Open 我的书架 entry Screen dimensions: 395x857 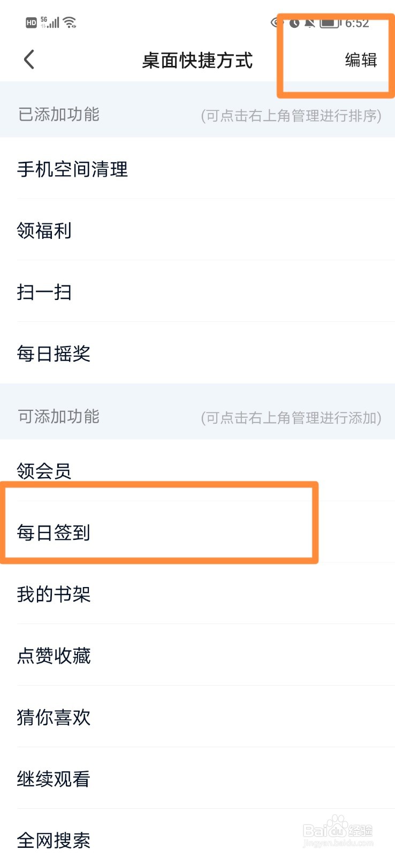(54, 595)
